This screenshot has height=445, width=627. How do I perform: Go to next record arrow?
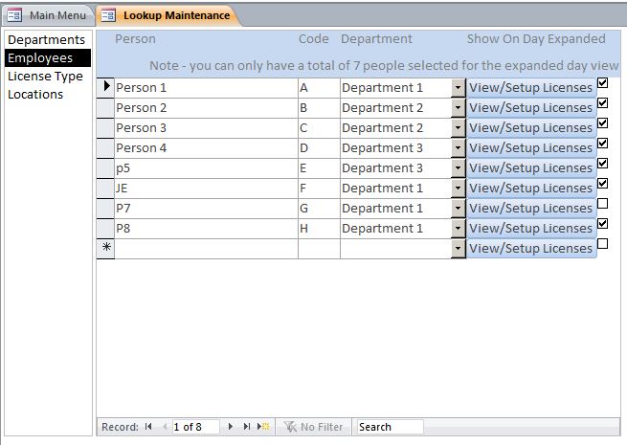231,427
